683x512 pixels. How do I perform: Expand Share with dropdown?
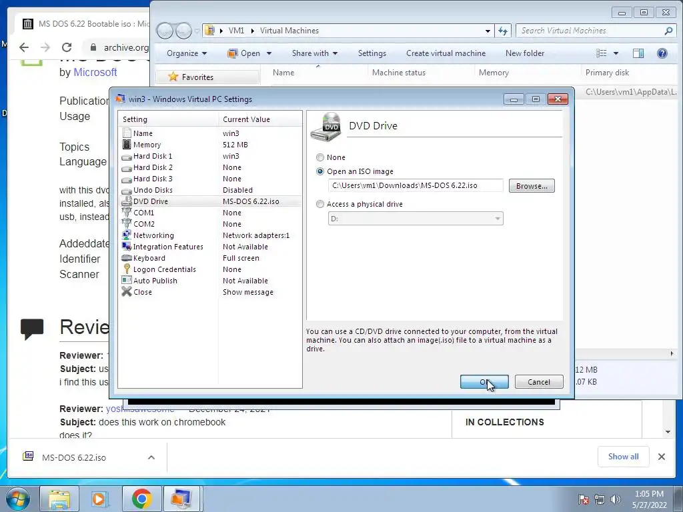point(315,53)
